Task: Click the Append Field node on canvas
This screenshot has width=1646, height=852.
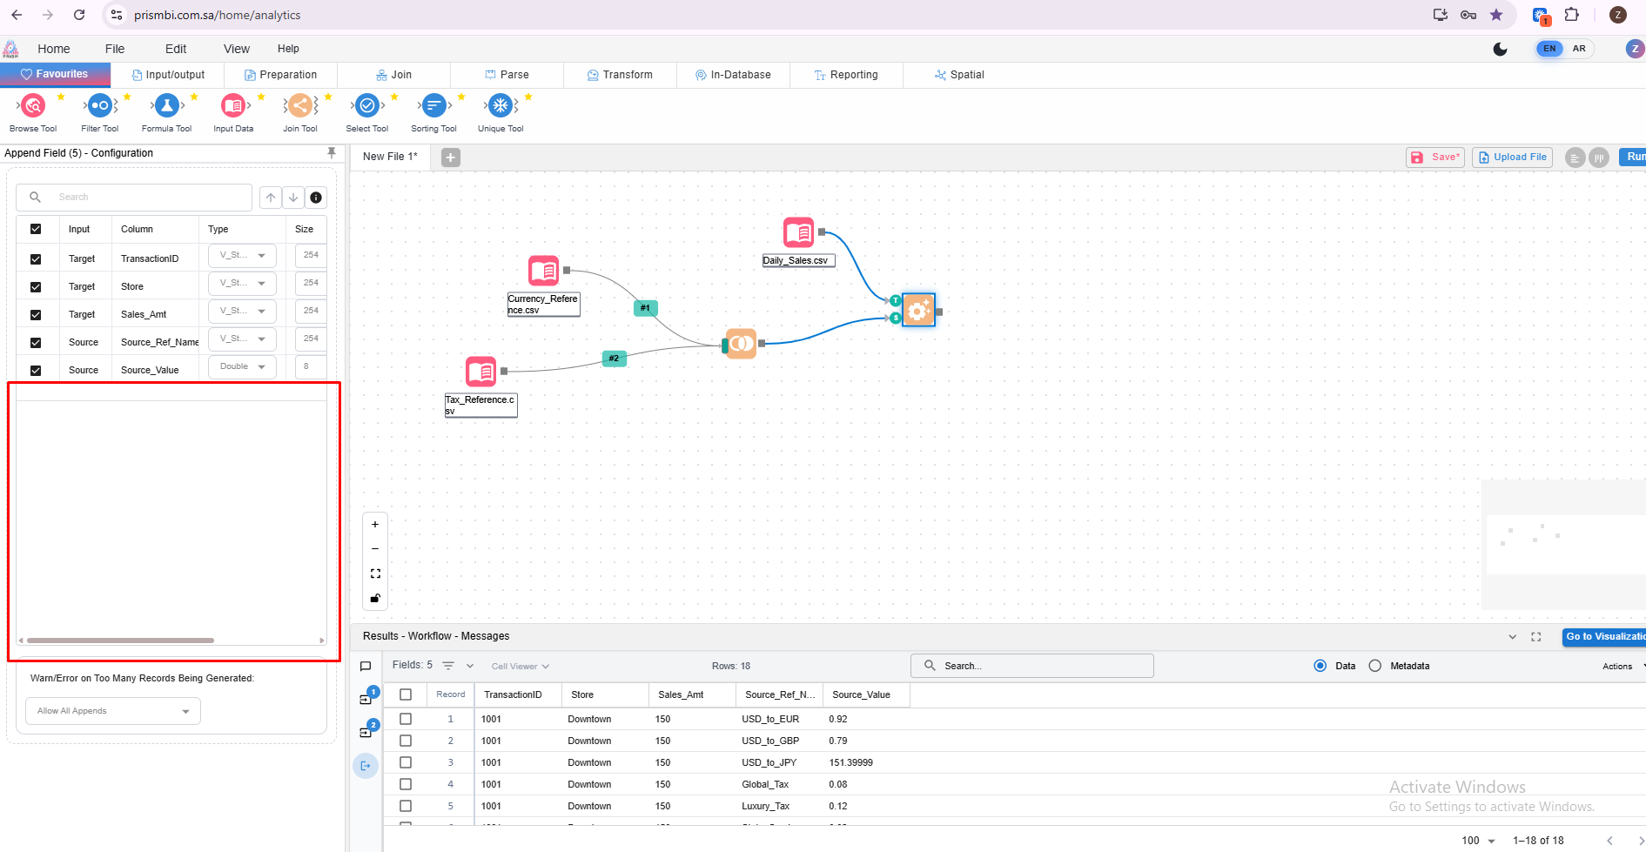Action: pos(918,310)
